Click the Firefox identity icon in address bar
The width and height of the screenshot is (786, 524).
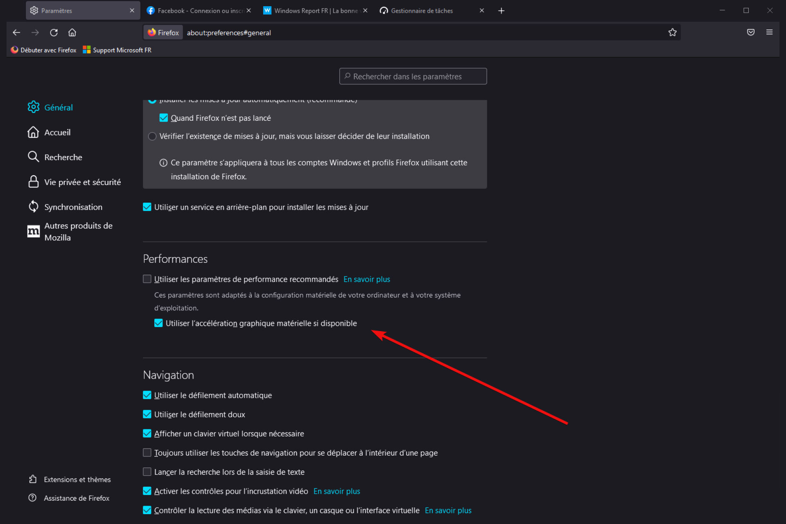[152, 32]
